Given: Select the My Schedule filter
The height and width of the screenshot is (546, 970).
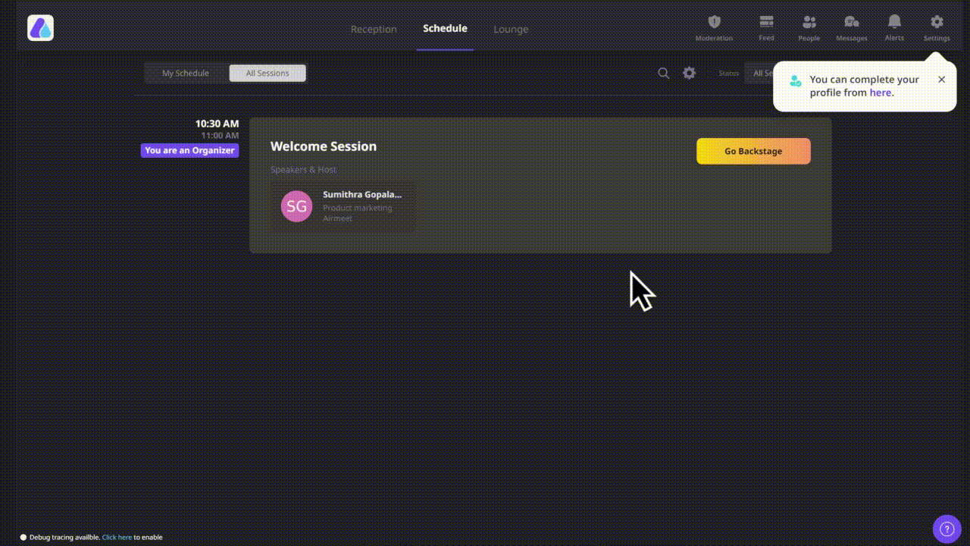Looking at the screenshot, I should tap(186, 74).
